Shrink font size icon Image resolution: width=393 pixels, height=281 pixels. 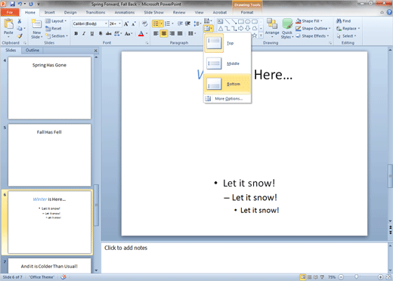(x=134, y=23)
